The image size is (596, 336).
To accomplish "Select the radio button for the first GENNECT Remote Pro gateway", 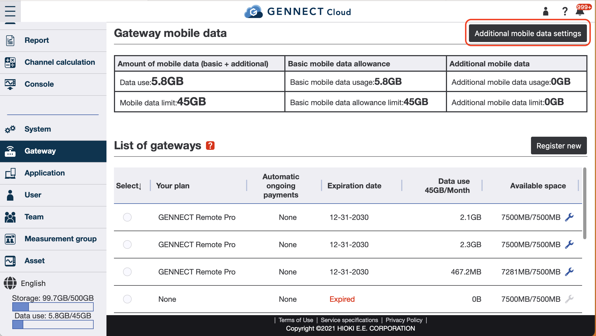I will tap(127, 217).
